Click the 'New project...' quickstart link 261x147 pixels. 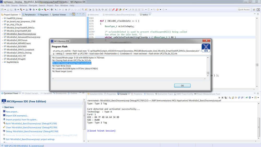pyautogui.click(x=12, y=112)
